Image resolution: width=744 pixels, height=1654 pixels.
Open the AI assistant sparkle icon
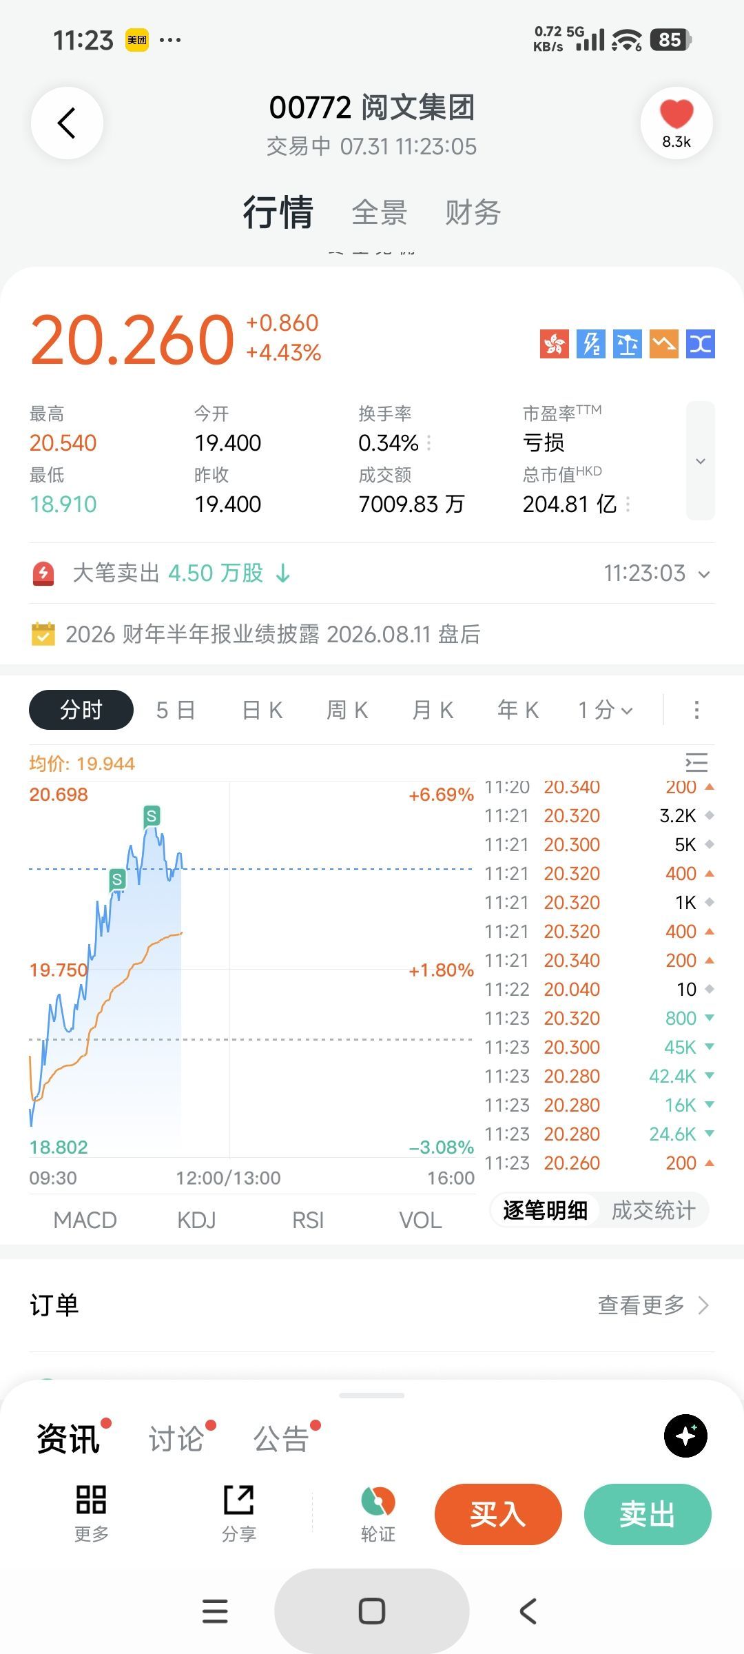pyautogui.click(x=685, y=1436)
